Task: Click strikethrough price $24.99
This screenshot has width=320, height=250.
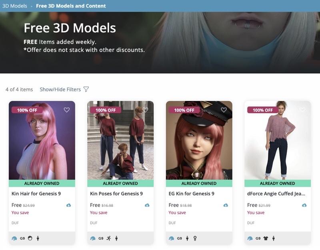Action: [x=29, y=205]
